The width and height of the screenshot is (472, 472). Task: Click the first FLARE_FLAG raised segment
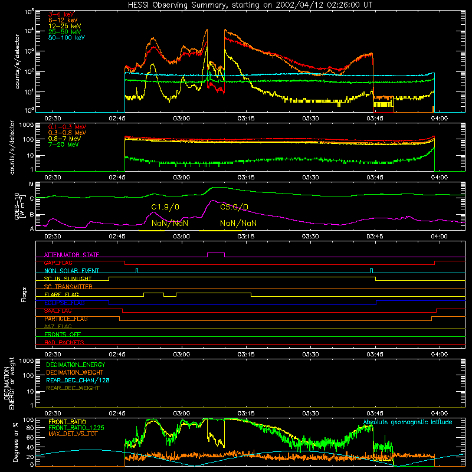(x=154, y=293)
